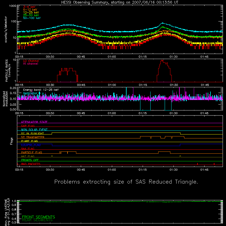Select the red 3-6 keV legend label

tap(29, 7)
